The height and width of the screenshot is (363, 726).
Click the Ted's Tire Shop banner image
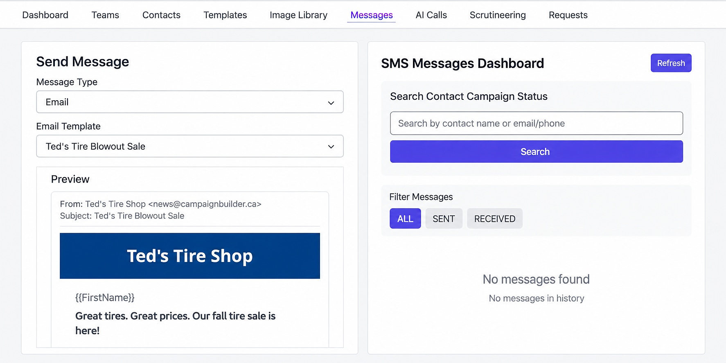[190, 256]
